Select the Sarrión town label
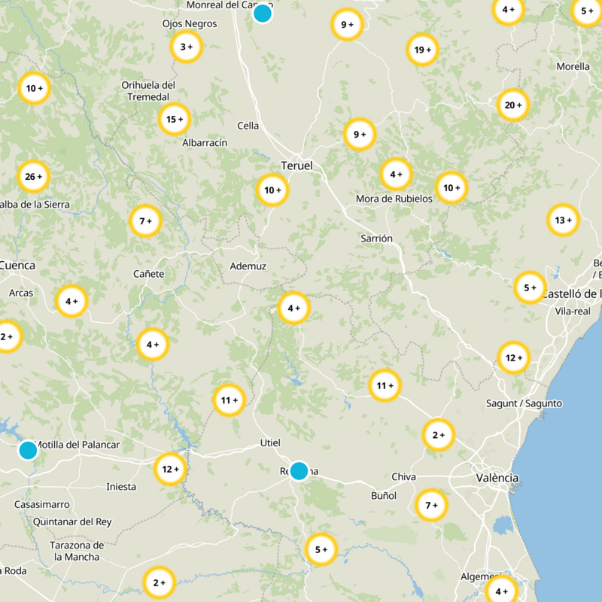The height and width of the screenshot is (602, 602). pyautogui.click(x=377, y=239)
